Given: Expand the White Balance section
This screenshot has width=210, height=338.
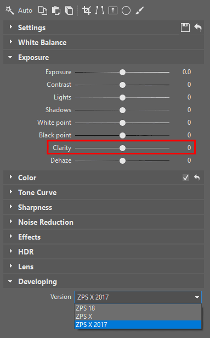Looking at the screenshot, I should pyautogui.click(x=10, y=42).
